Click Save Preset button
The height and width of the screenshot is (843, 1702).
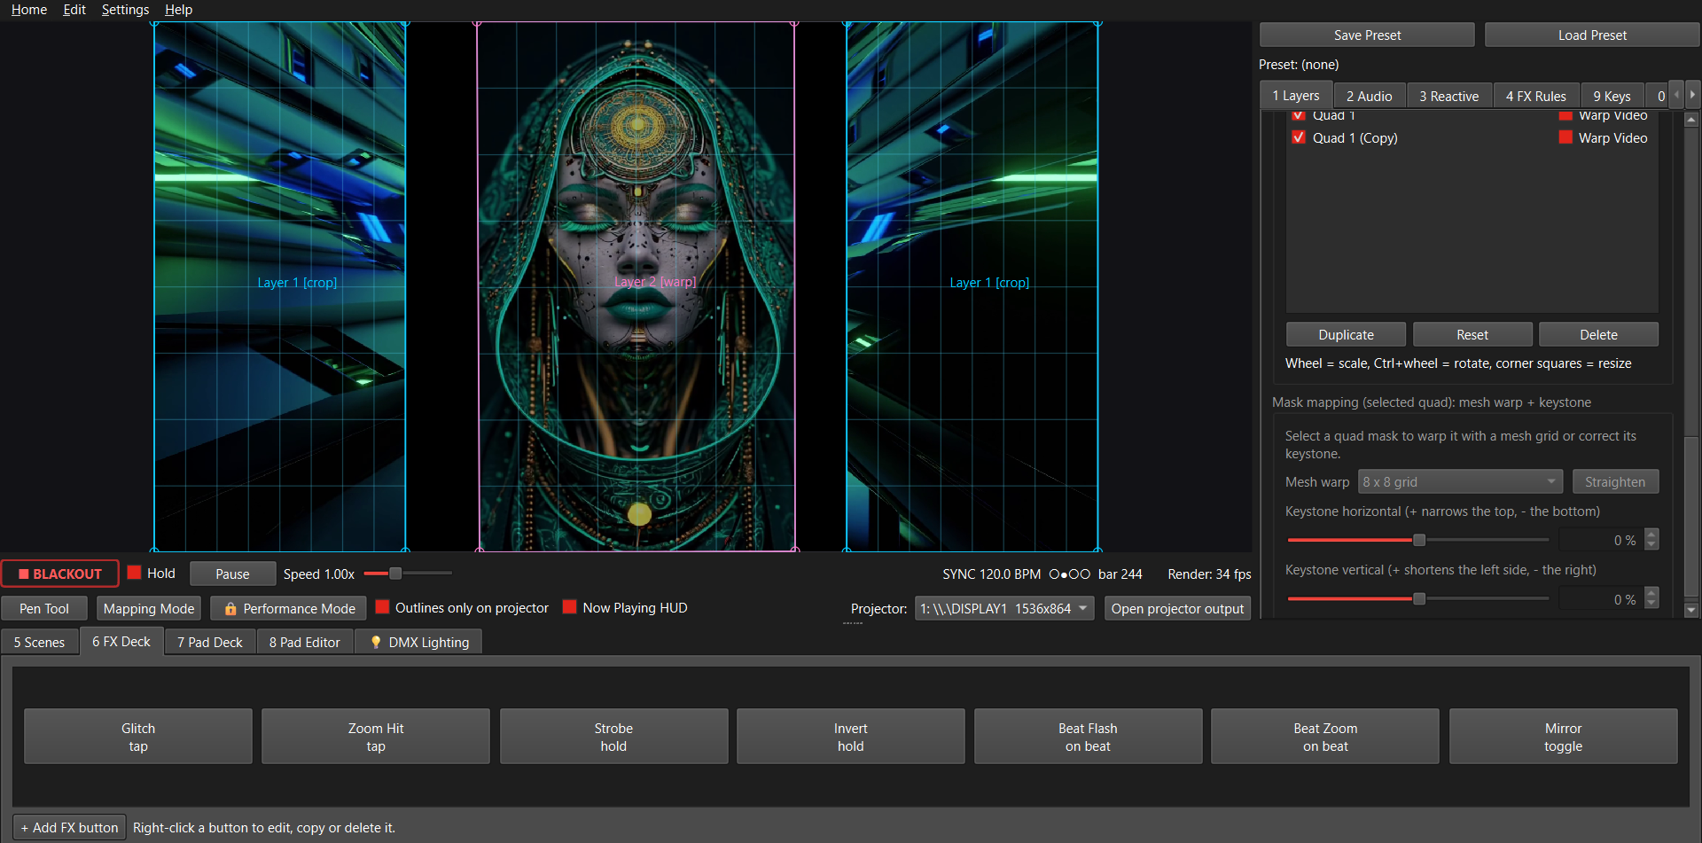(x=1367, y=35)
